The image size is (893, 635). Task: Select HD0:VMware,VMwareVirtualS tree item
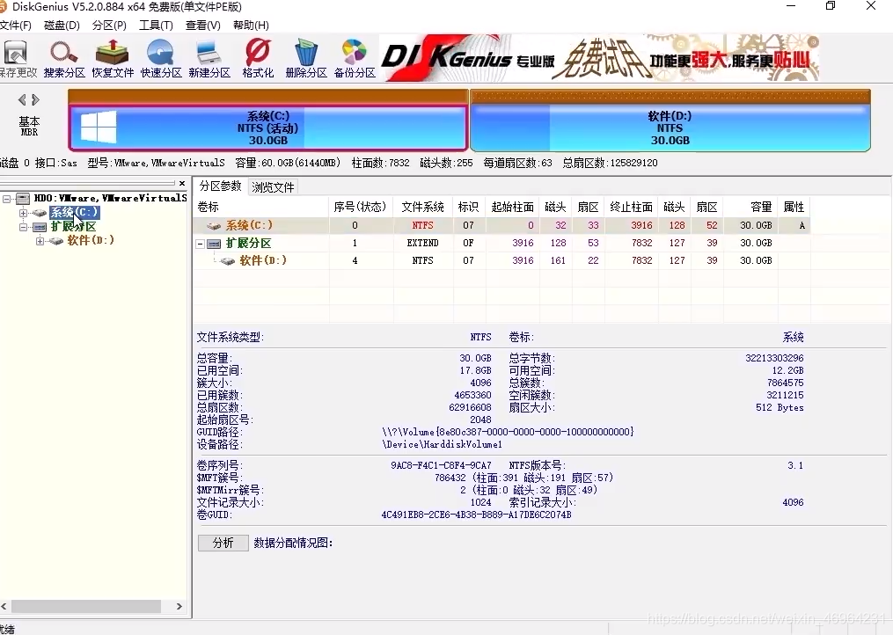pos(111,198)
